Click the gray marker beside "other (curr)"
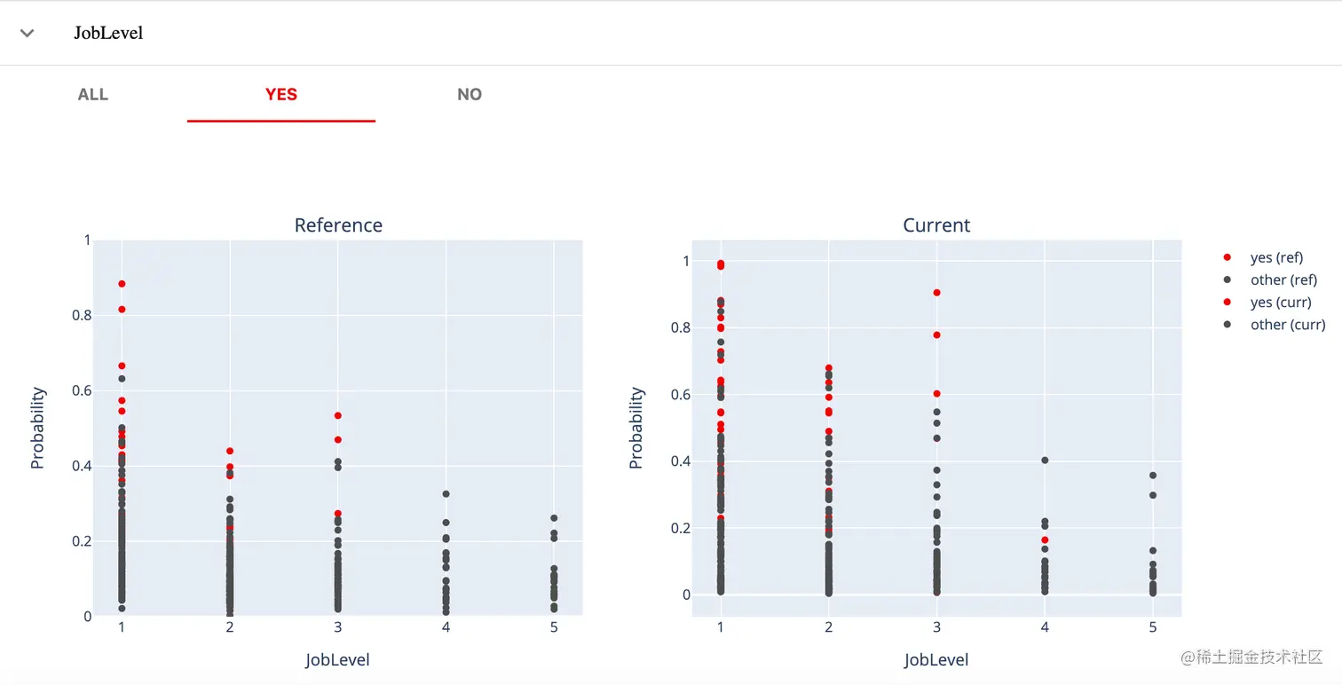 point(1228,325)
